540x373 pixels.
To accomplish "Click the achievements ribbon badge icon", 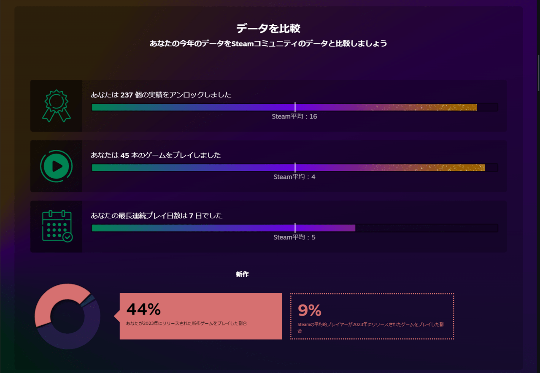I will coord(56,106).
